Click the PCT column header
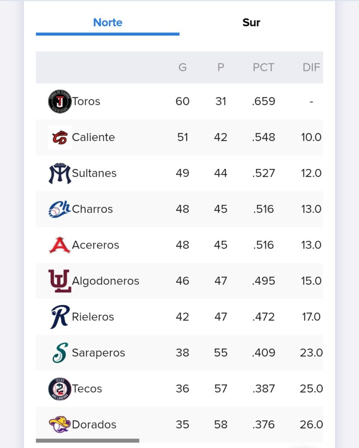The image size is (359, 448). tap(263, 67)
